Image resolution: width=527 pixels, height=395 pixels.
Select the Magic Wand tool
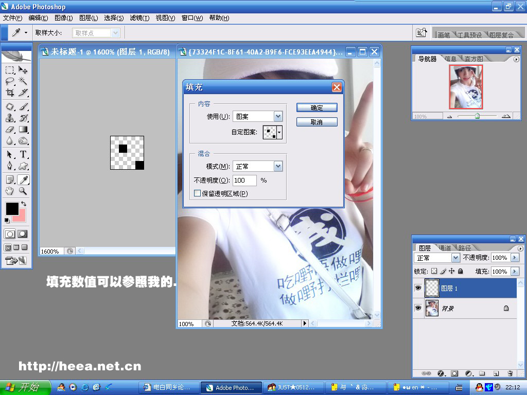[23, 81]
